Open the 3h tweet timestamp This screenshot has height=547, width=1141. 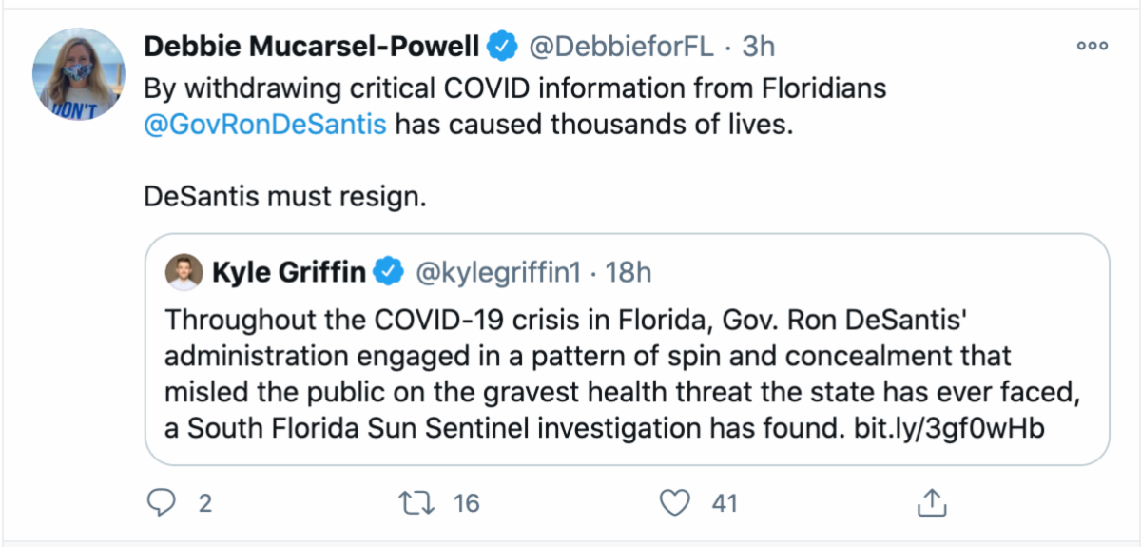click(x=759, y=45)
